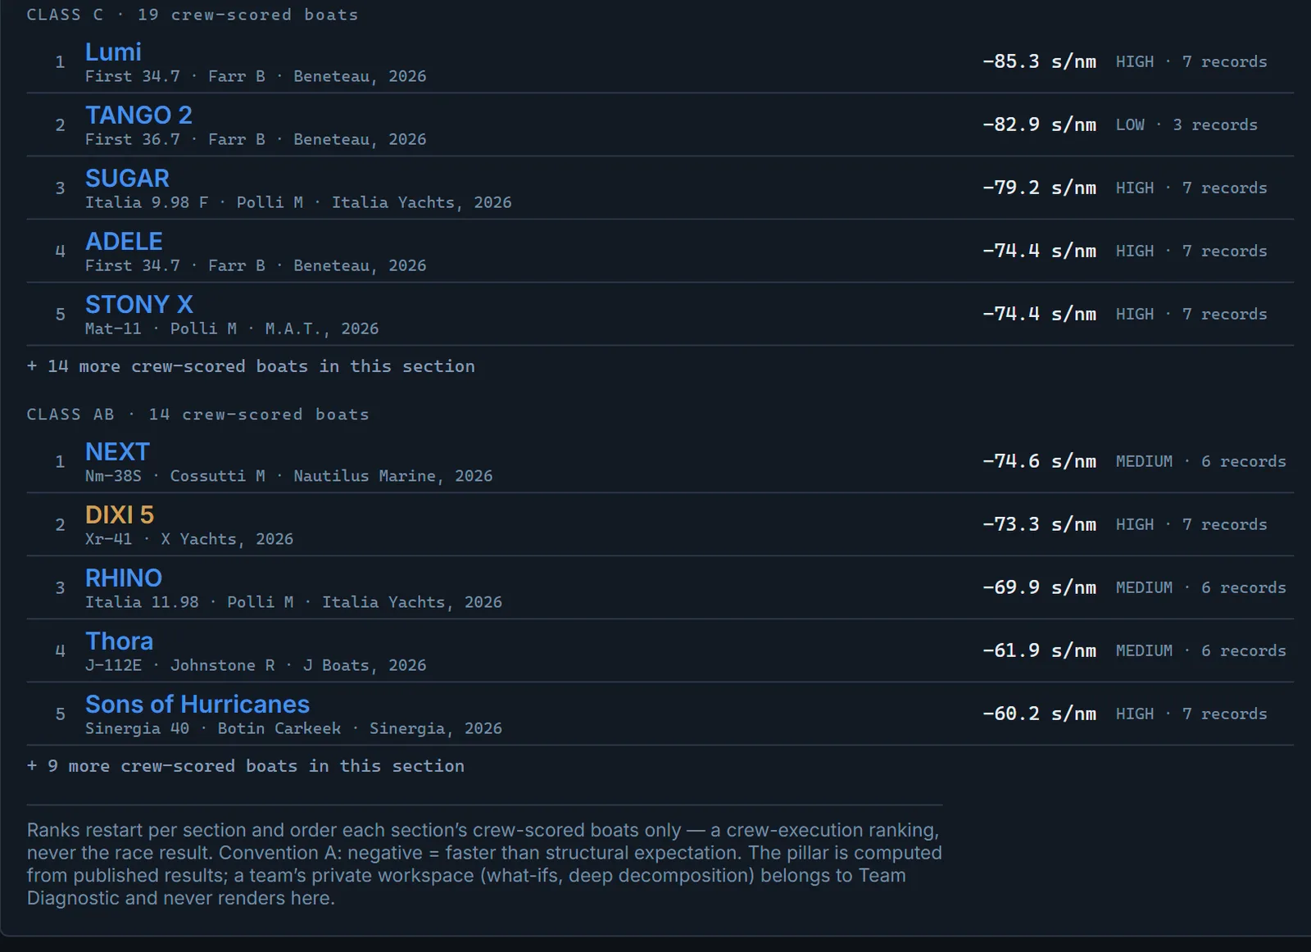Click 'Xr-41 · X Yachts, 2026' subtitle
1311x952 pixels.
click(189, 539)
